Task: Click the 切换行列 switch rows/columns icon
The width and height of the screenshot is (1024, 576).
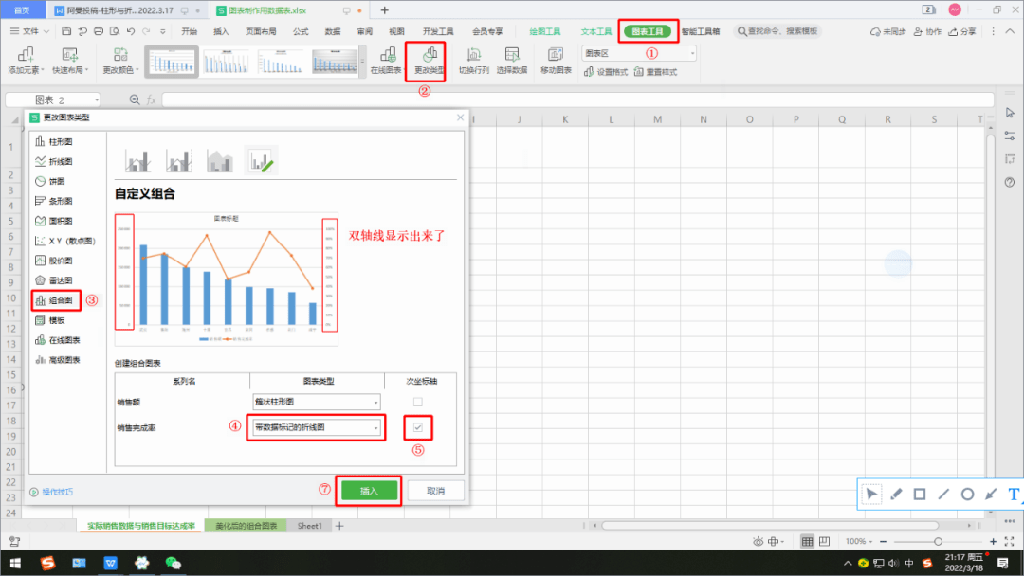Action: [x=473, y=60]
